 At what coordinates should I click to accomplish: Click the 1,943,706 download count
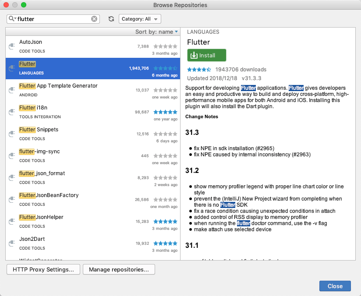tap(139, 68)
